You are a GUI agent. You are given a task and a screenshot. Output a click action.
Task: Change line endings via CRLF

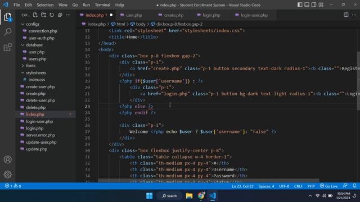coord(298,186)
